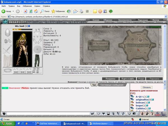168x126 pixels.
Task: Open the Анкета submenu link
Action: [x=159, y=22]
